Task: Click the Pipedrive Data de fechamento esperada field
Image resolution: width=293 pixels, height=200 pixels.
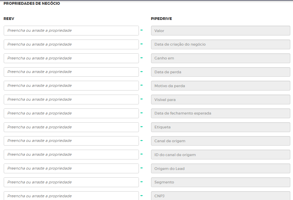Action: pos(220,113)
